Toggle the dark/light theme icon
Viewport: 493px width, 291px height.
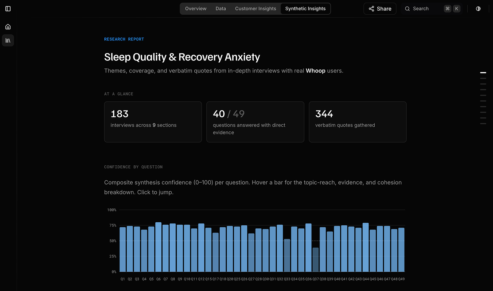coord(478,9)
